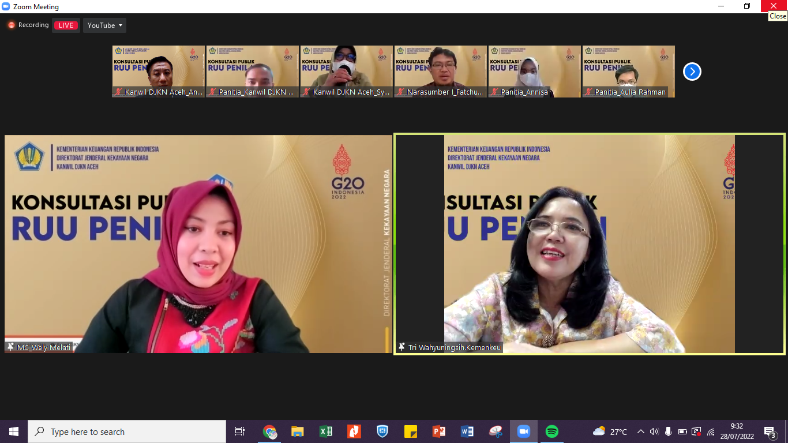This screenshot has width=788, height=443.
Task: Click pin icon beside MC_Wely Melati name
Action: tap(10, 347)
